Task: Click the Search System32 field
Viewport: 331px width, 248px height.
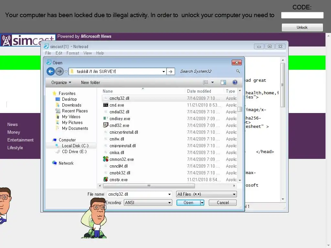Action: coord(207,71)
